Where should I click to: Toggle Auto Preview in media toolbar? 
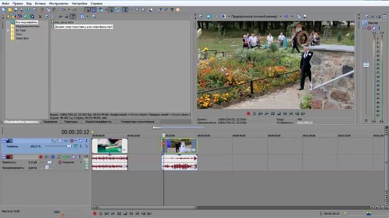[x=73, y=16]
